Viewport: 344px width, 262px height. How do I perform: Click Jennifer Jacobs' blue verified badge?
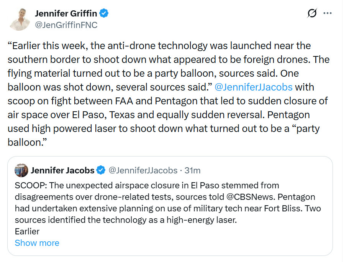pos(101,170)
